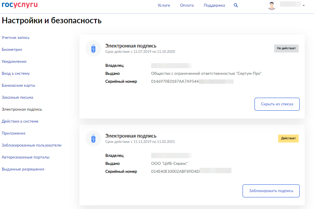The width and height of the screenshot is (314, 209).
Task: View Банковские карты settings
Action: coord(18,85)
